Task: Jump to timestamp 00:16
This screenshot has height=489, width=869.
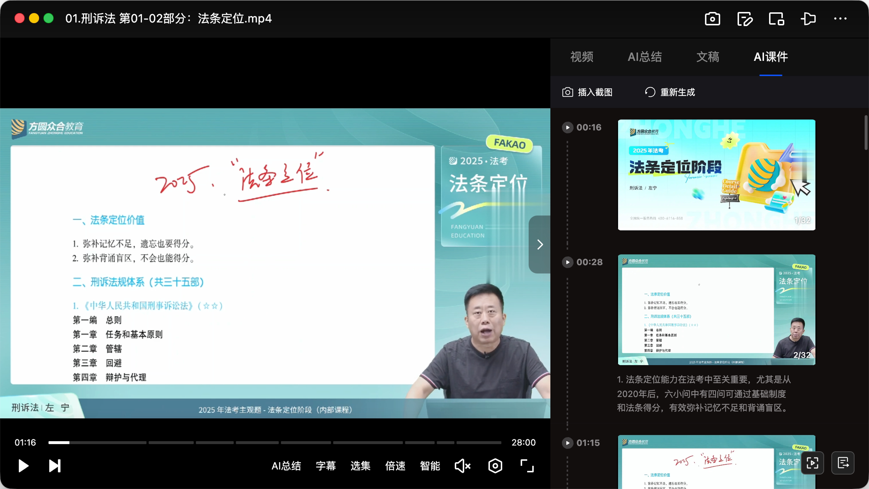Action: click(x=589, y=128)
